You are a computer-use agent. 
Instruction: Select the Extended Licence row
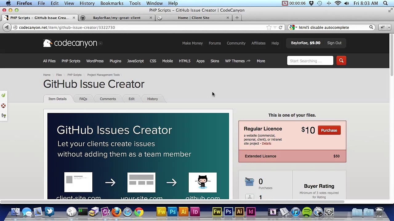pyautogui.click(x=292, y=156)
